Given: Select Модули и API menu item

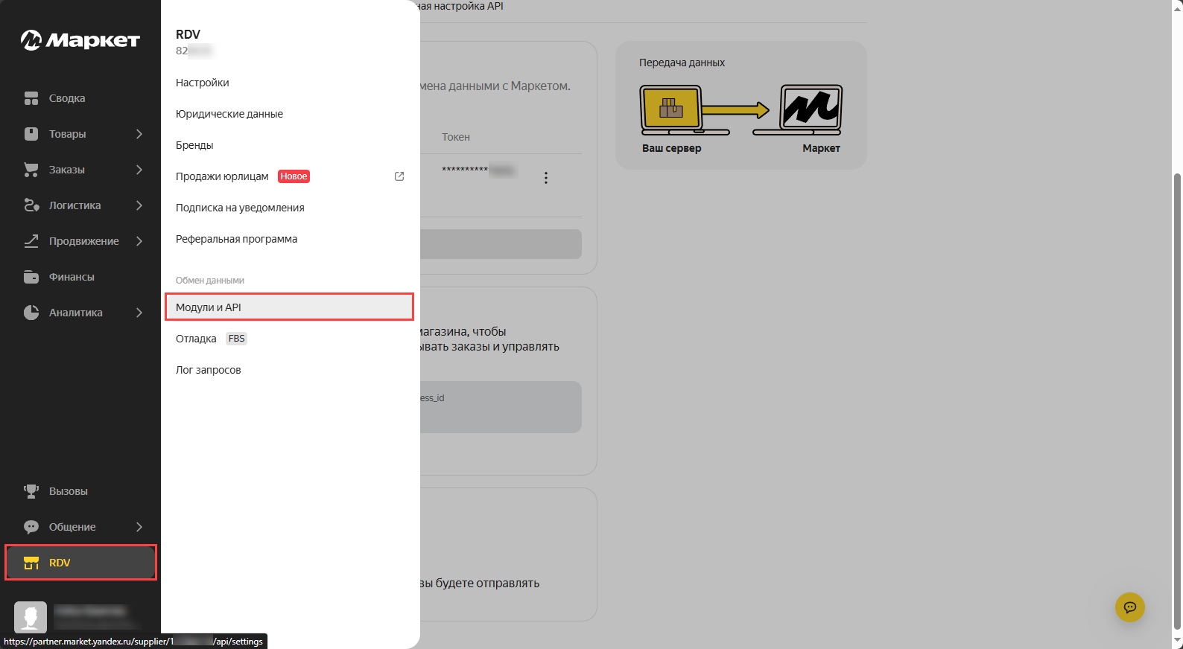Looking at the screenshot, I should pyautogui.click(x=289, y=307).
